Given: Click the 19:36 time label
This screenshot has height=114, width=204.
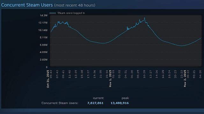Looking at the screenshot, I should (x=95, y=74).
